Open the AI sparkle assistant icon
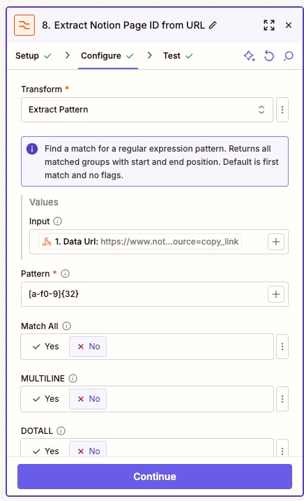Image resolution: width=304 pixels, height=501 pixels. [x=249, y=56]
